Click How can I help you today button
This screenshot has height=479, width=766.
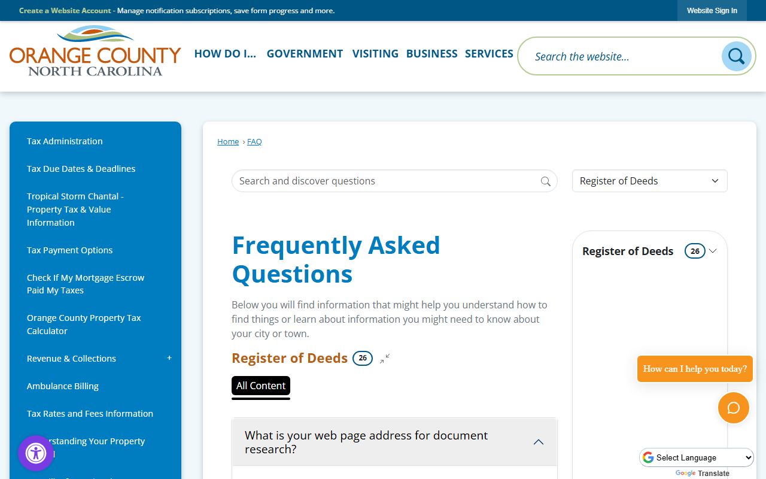[695, 369]
